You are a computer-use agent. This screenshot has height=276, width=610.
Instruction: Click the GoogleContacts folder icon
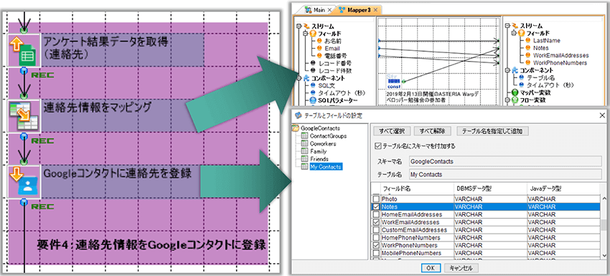point(296,128)
